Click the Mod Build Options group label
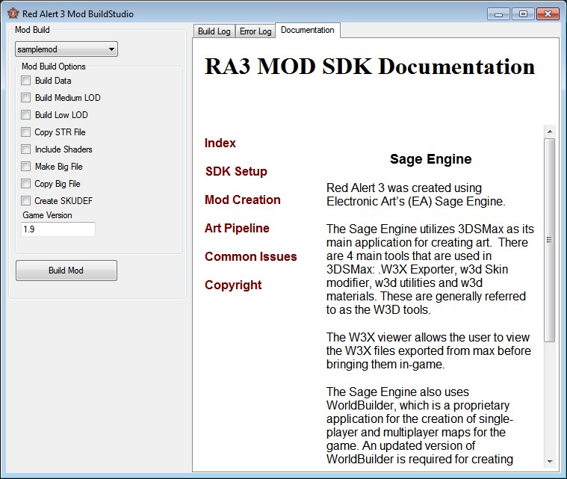The width and height of the screenshot is (567, 479). click(x=54, y=67)
